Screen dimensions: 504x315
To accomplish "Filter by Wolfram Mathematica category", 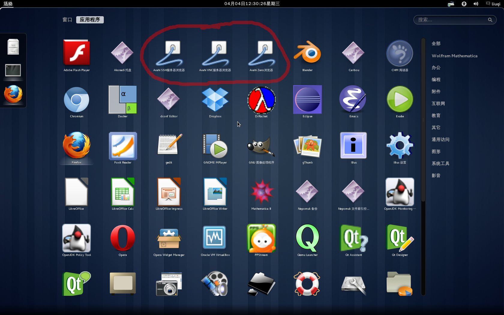I will click(x=454, y=56).
